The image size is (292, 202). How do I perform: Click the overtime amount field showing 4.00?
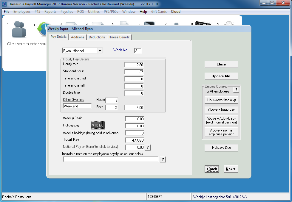(134, 107)
